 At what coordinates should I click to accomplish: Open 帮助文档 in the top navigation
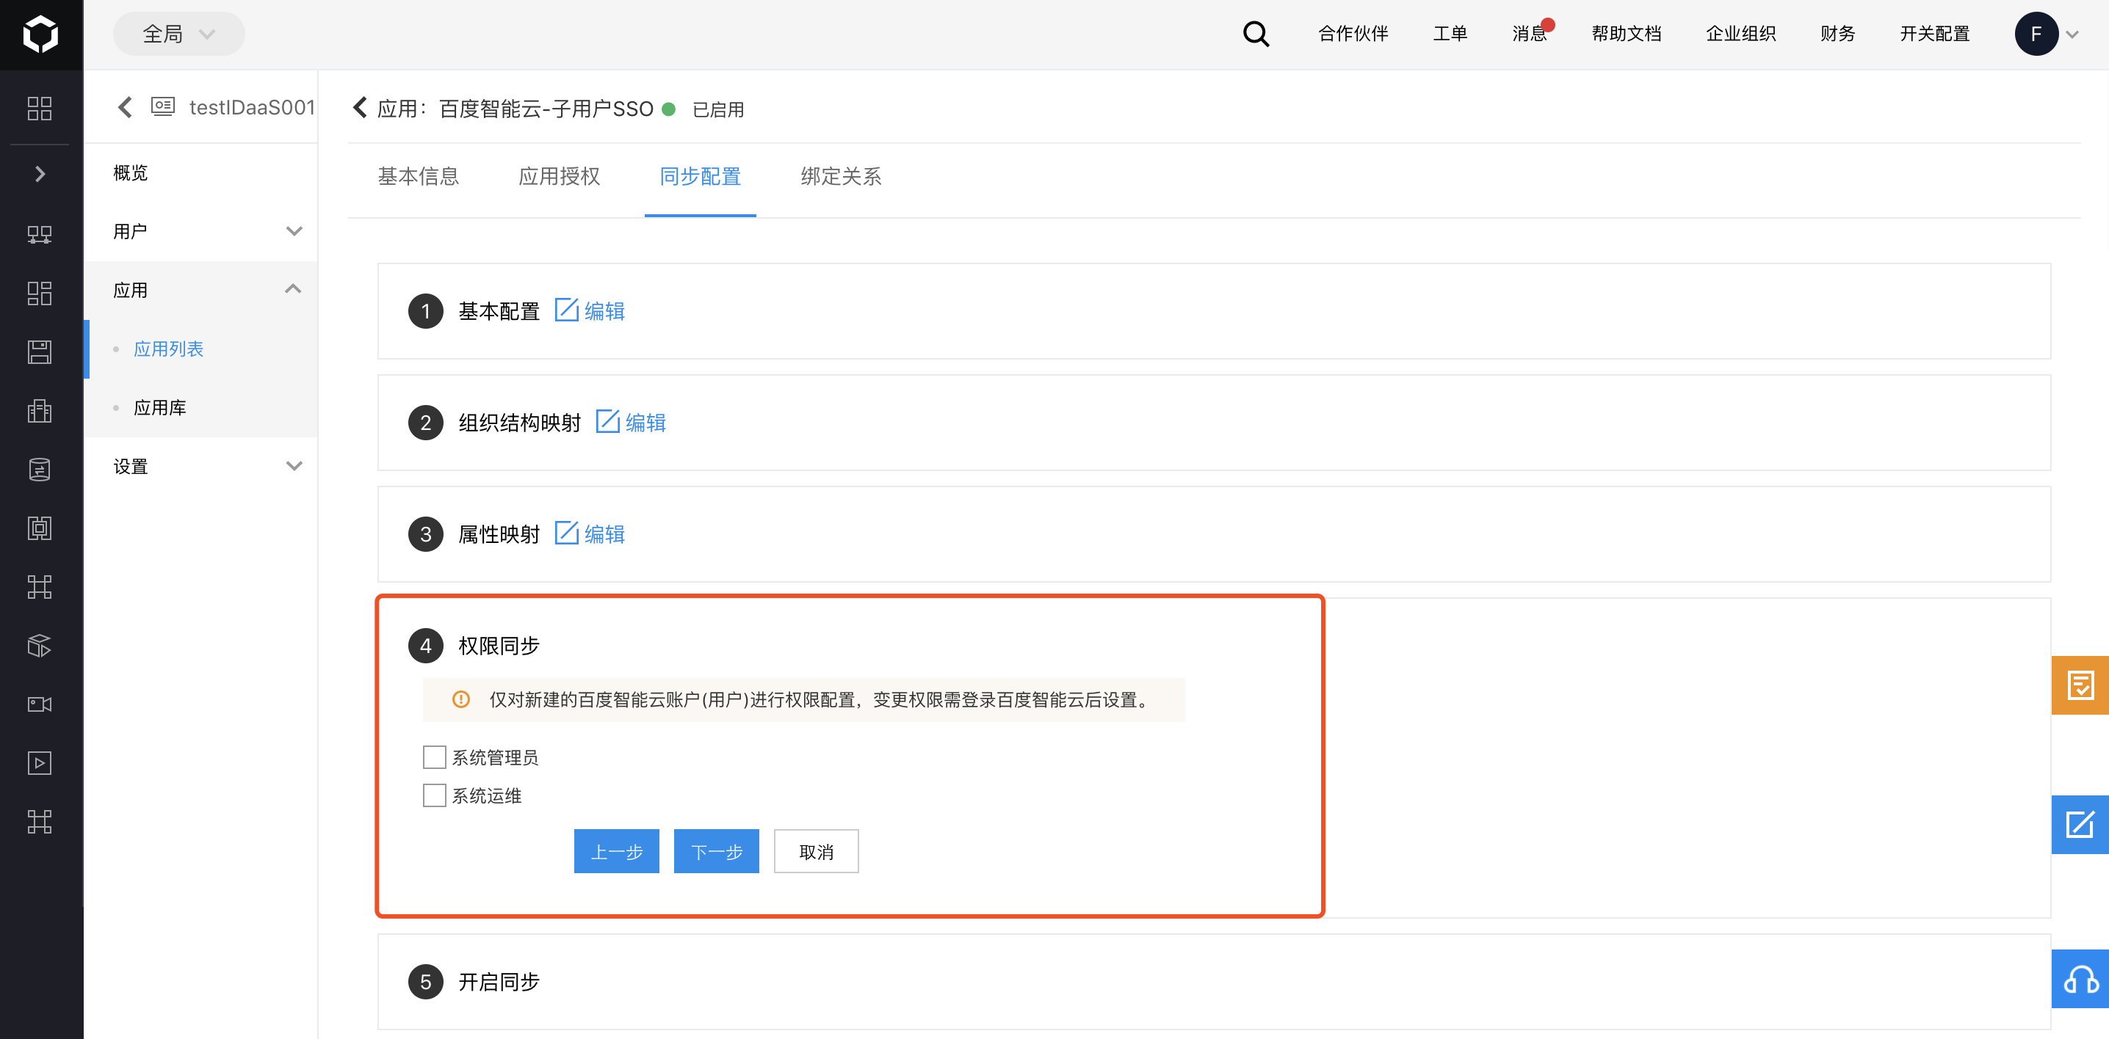[x=1626, y=34]
